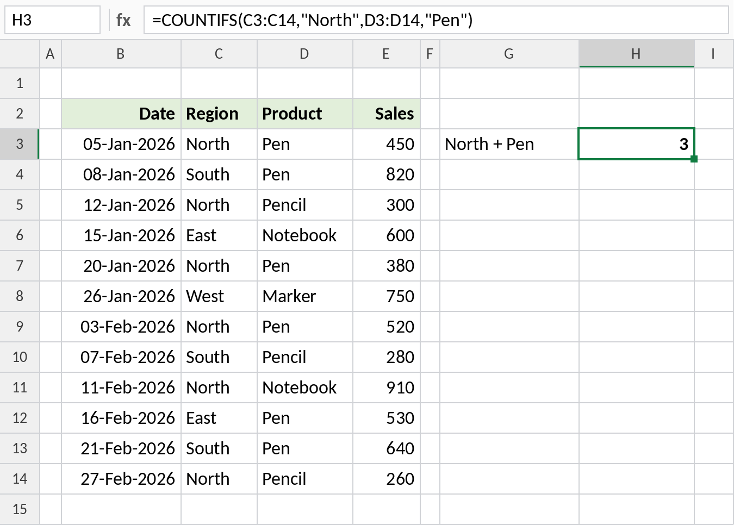Select row 15 header
The height and width of the screenshot is (525, 734).
tap(20, 509)
